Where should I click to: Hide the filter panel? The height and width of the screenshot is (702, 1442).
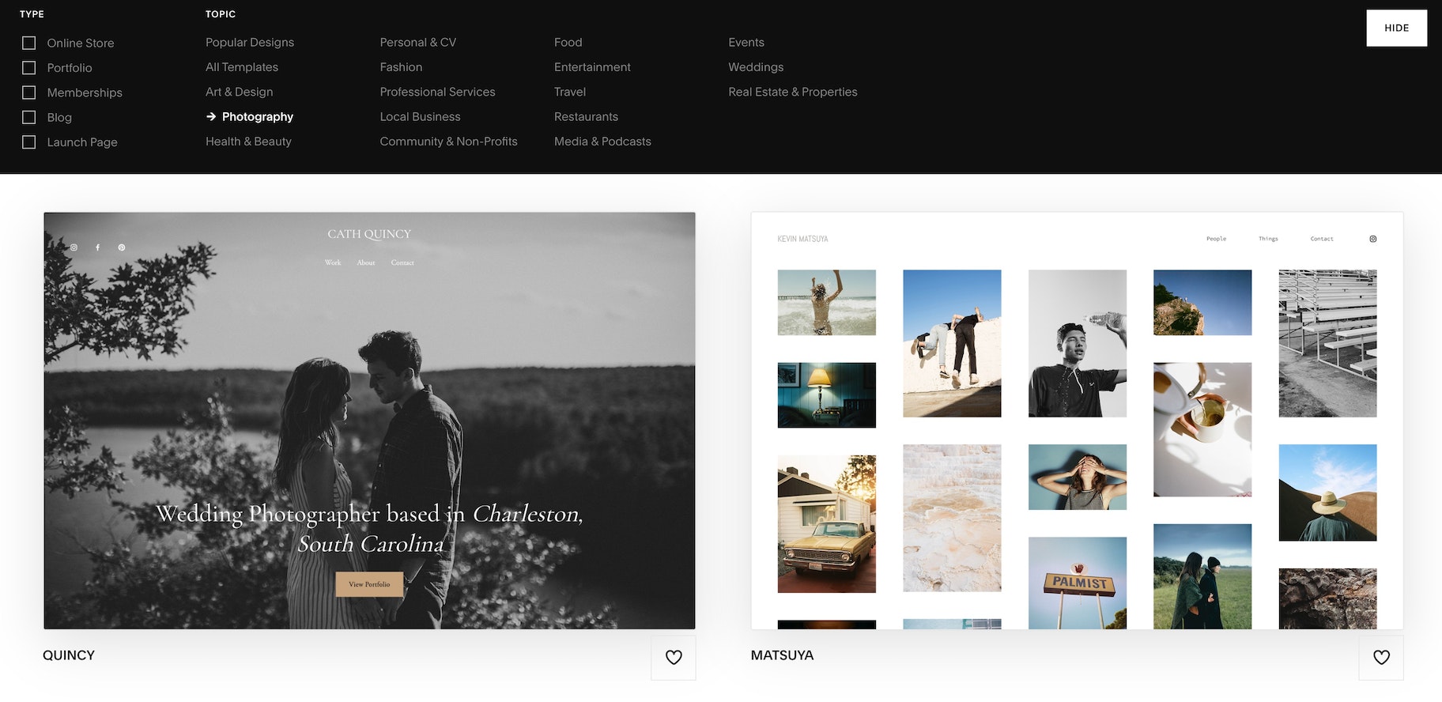tap(1396, 28)
